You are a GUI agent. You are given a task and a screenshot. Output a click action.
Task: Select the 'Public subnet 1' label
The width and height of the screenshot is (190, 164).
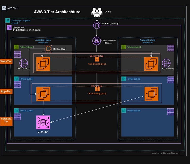tap(27, 47)
